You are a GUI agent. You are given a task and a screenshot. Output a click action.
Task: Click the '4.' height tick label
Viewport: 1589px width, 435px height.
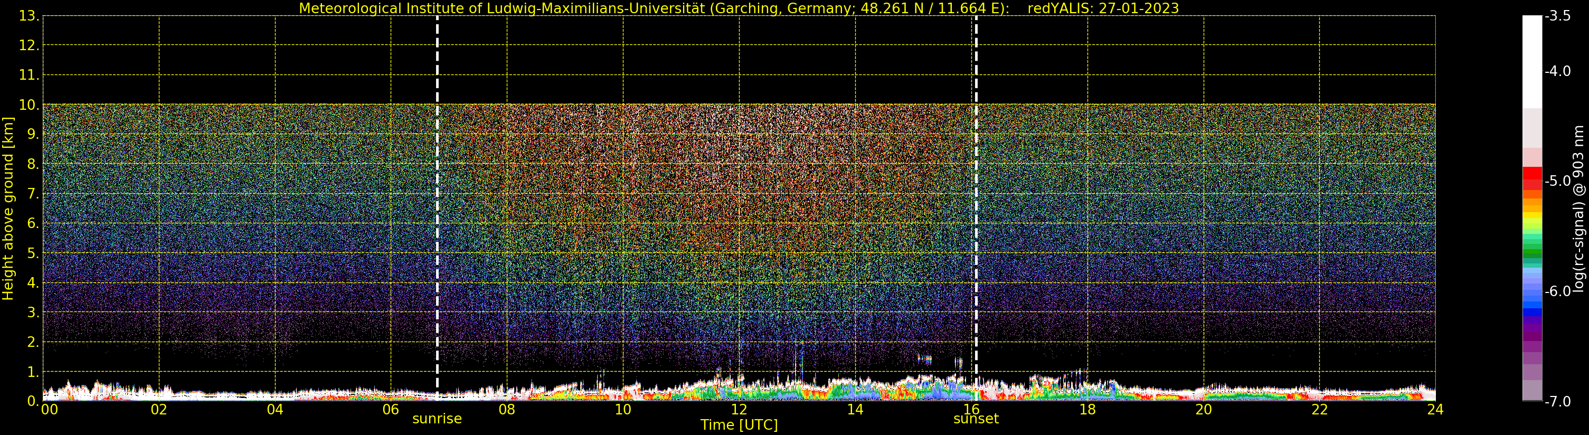click(x=33, y=282)
